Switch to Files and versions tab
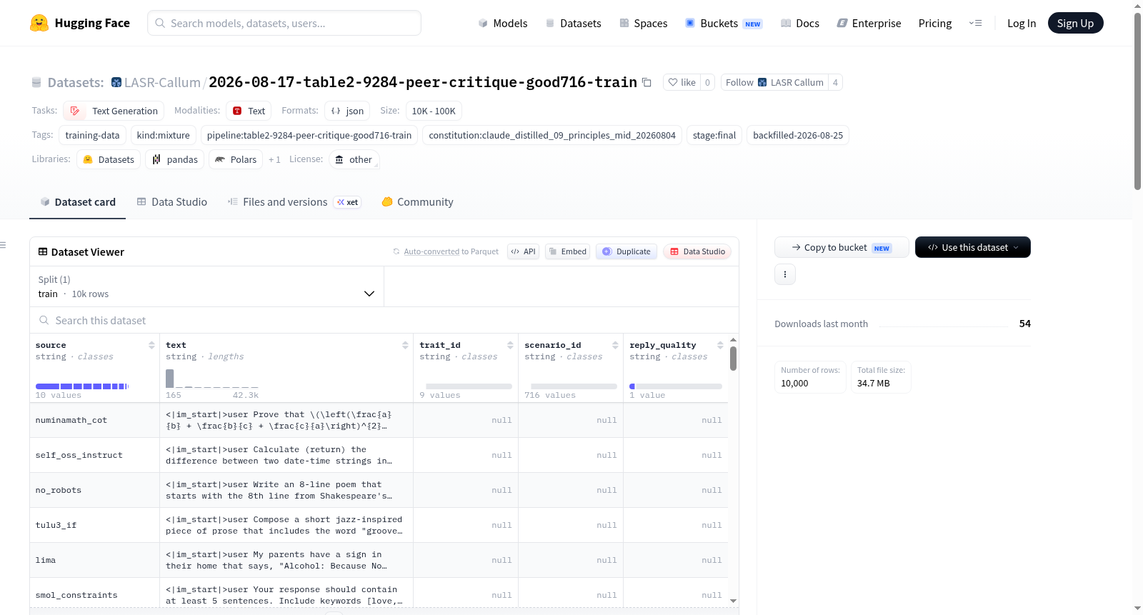This screenshot has height=615, width=1143. pyautogui.click(x=294, y=202)
